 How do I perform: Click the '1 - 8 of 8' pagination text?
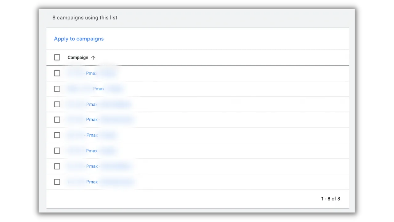(331, 199)
